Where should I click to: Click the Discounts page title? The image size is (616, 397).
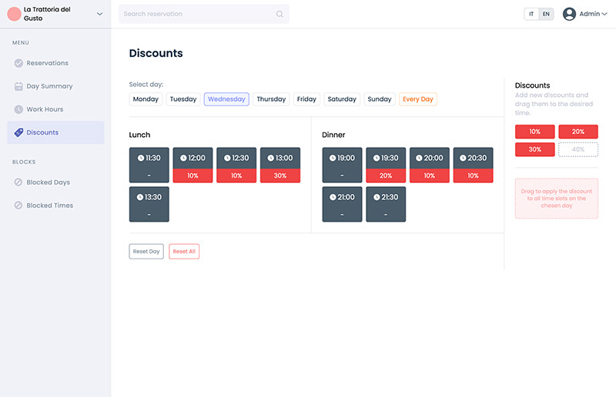click(156, 53)
